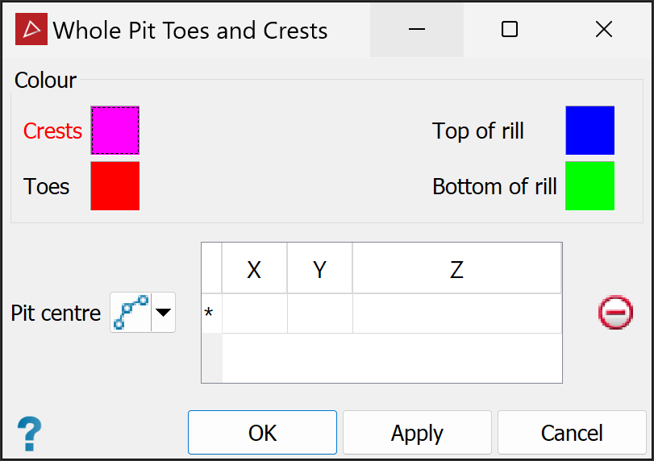The width and height of the screenshot is (654, 461).
Task: Click the Pit centre polyline pick icon
Action: 131,313
